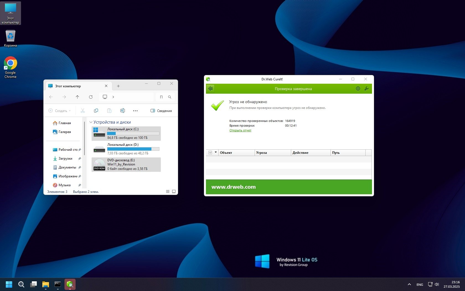
Task: Click the Cut scissors icon
Action: pyautogui.click(x=83, y=111)
